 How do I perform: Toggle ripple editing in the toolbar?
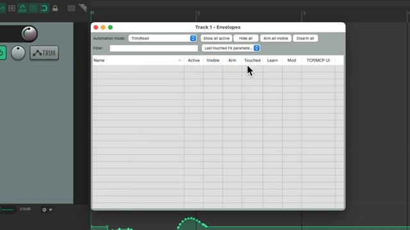coord(22,8)
